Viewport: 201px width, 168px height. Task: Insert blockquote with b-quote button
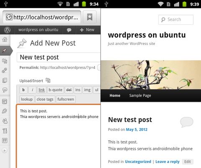55,90
